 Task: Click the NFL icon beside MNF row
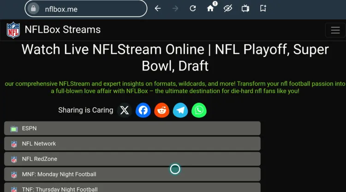[14, 175]
